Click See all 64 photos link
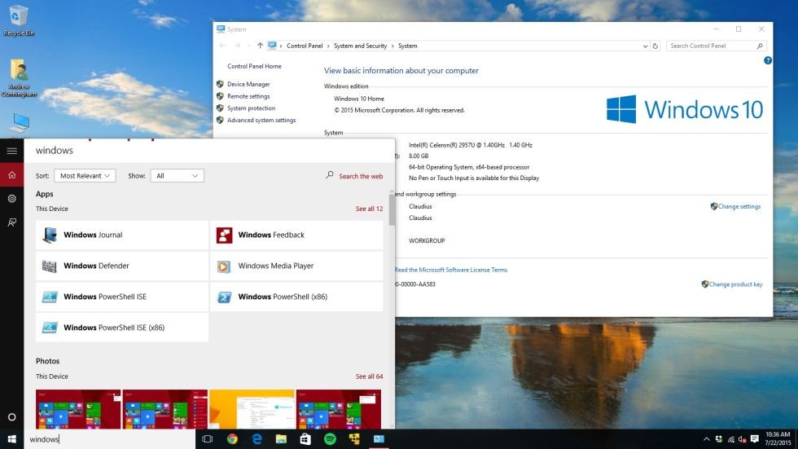Viewport: 798px width, 449px height. pos(369,376)
